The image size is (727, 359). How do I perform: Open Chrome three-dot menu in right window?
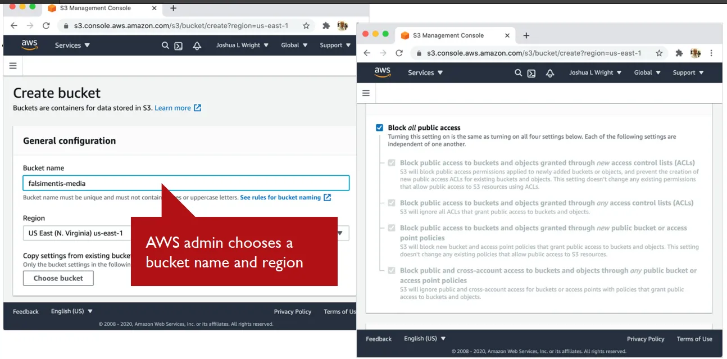coord(711,53)
